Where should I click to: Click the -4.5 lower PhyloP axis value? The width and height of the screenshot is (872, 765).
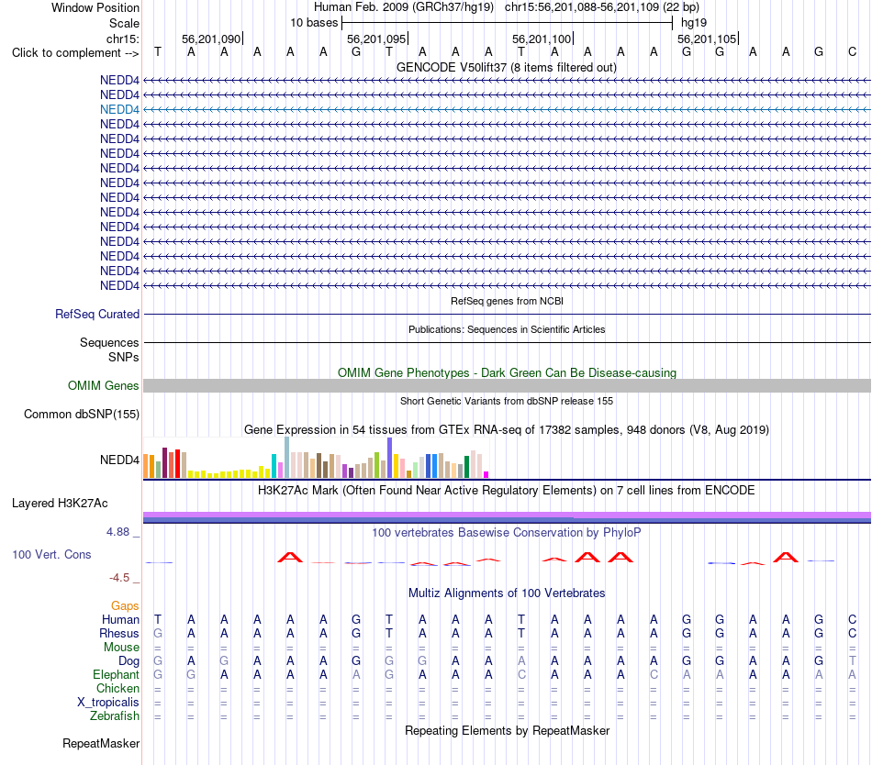click(x=119, y=578)
